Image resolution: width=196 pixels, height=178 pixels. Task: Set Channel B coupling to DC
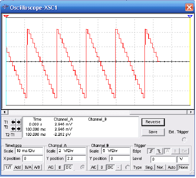click(x=110, y=168)
